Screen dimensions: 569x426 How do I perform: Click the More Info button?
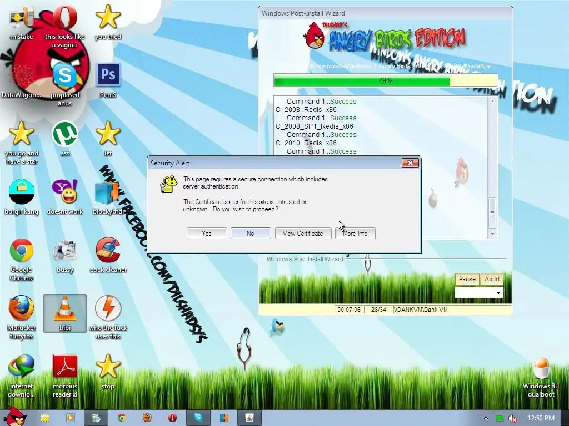[x=355, y=234]
